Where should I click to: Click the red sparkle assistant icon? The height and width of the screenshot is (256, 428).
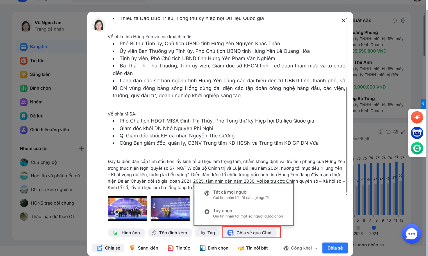click(417, 117)
